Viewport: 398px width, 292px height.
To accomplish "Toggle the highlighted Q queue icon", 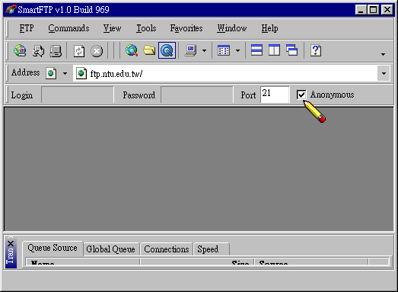I will (167, 50).
